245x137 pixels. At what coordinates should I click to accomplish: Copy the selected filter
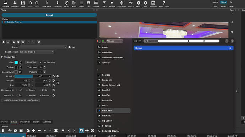(13, 42)
